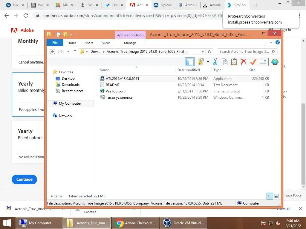The width and height of the screenshot is (306, 229).
Task: Click Adobe logo on checkout page
Action: click(22, 30)
